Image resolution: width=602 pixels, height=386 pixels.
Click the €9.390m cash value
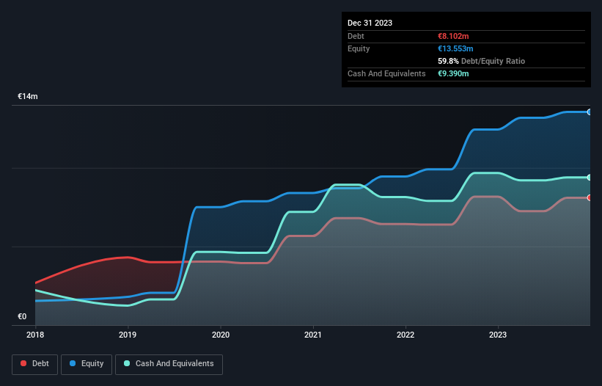click(x=453, y=73)
